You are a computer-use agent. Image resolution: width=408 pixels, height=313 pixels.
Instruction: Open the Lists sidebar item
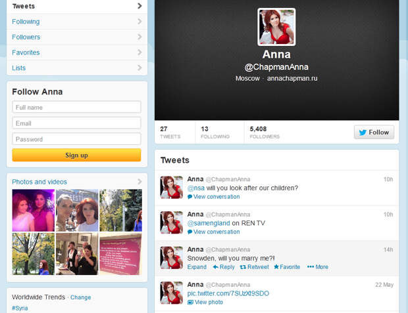pos(77,68)
